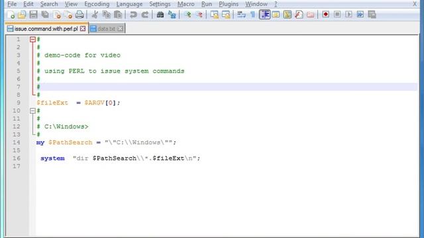
Task: Click the X button at menu bar's right
Action: pyautogui.click(x=415, y=4)
